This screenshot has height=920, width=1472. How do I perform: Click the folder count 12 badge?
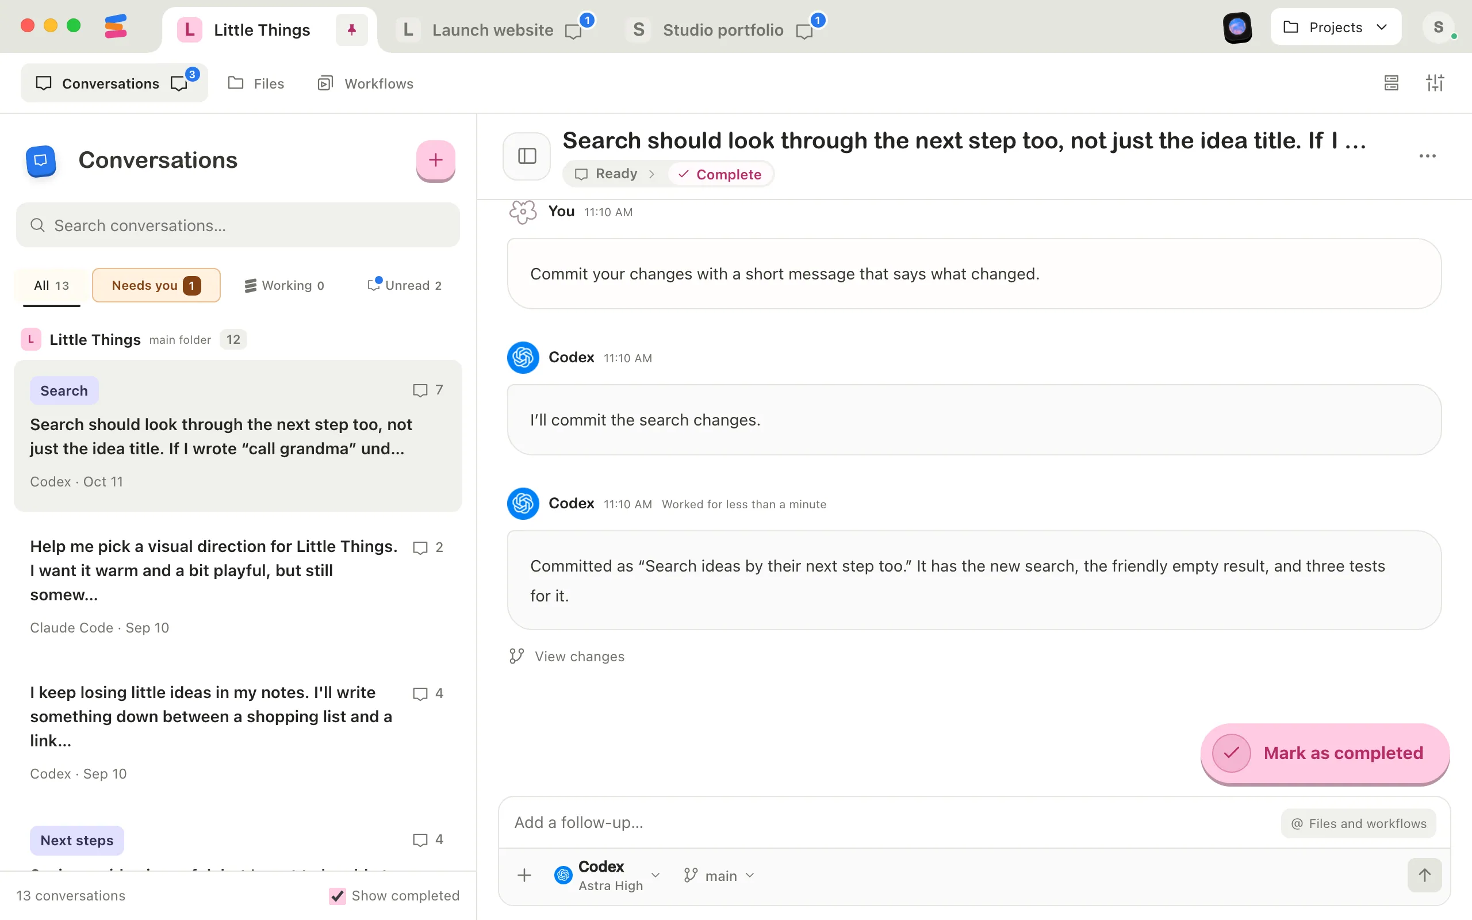[x=233, y=339]
